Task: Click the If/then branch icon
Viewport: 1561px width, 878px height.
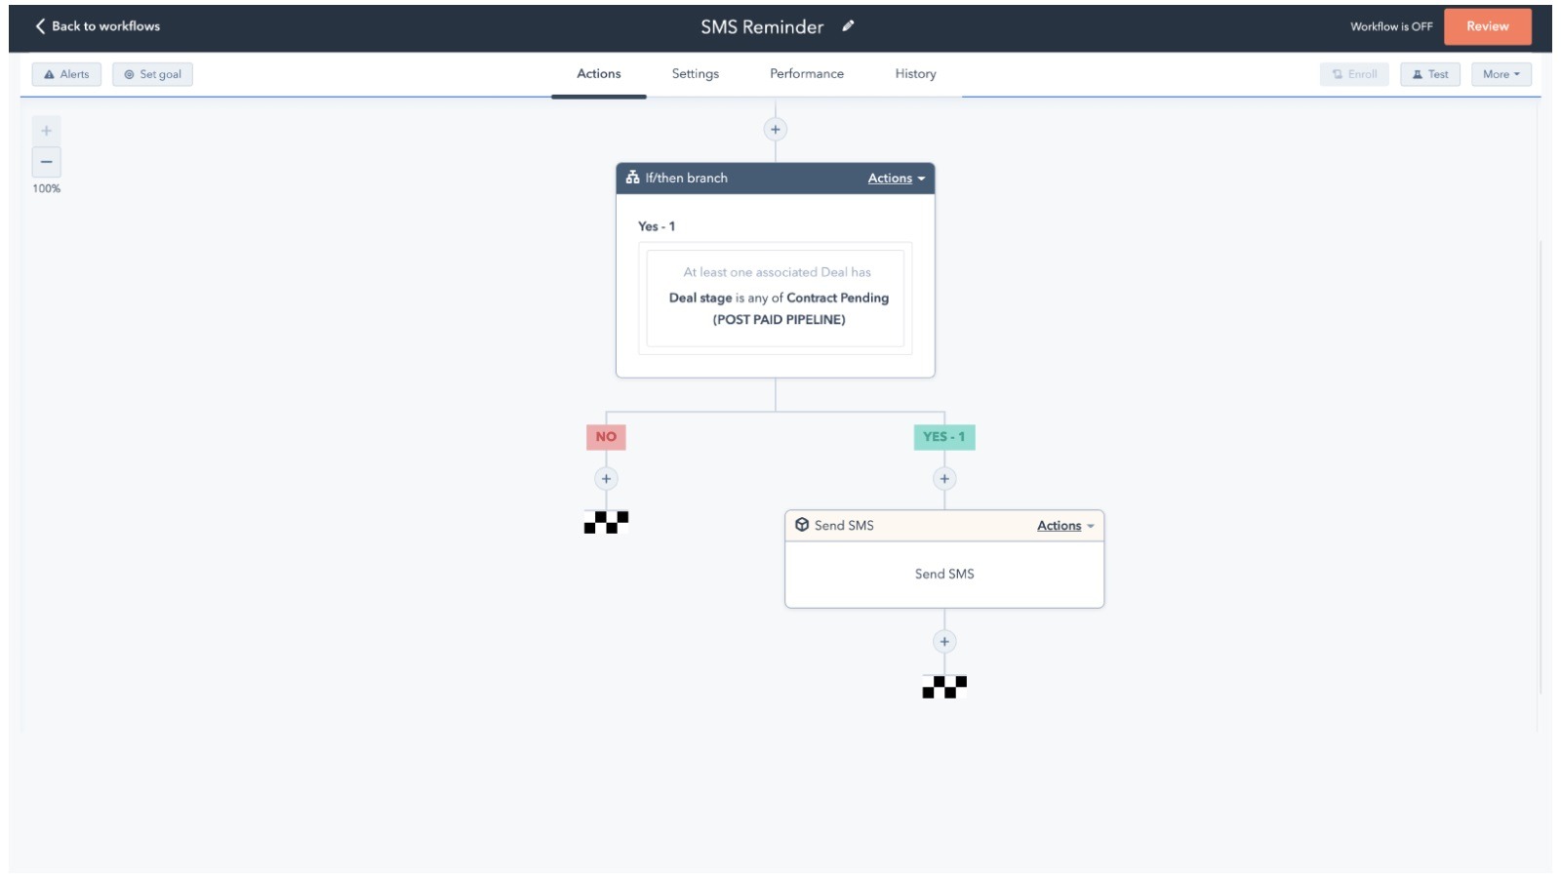Action: (x=632, y=178)
